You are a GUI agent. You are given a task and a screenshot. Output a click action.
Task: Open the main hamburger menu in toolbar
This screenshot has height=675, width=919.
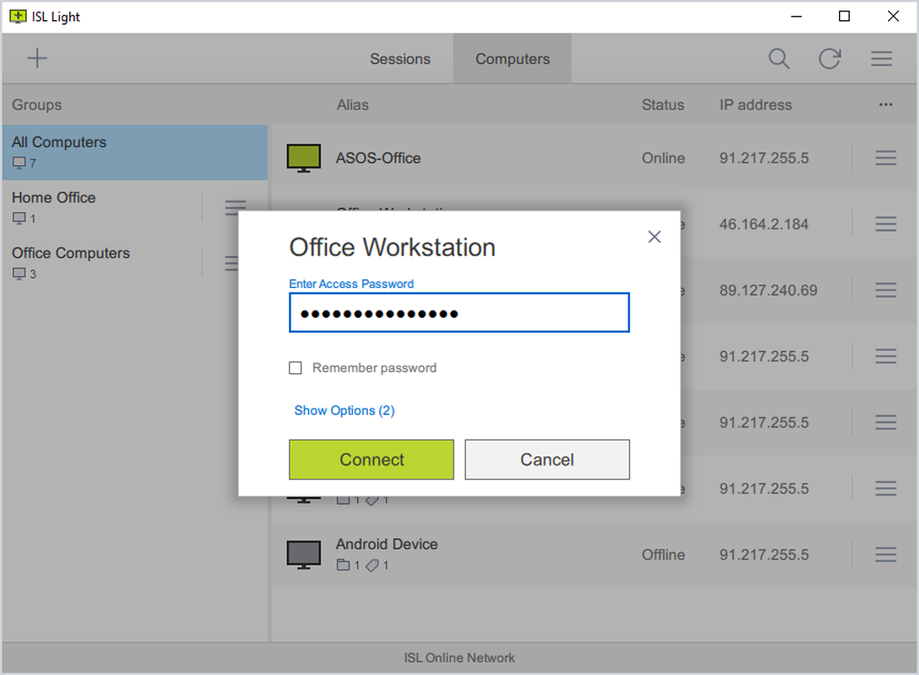tap(881, 59)
